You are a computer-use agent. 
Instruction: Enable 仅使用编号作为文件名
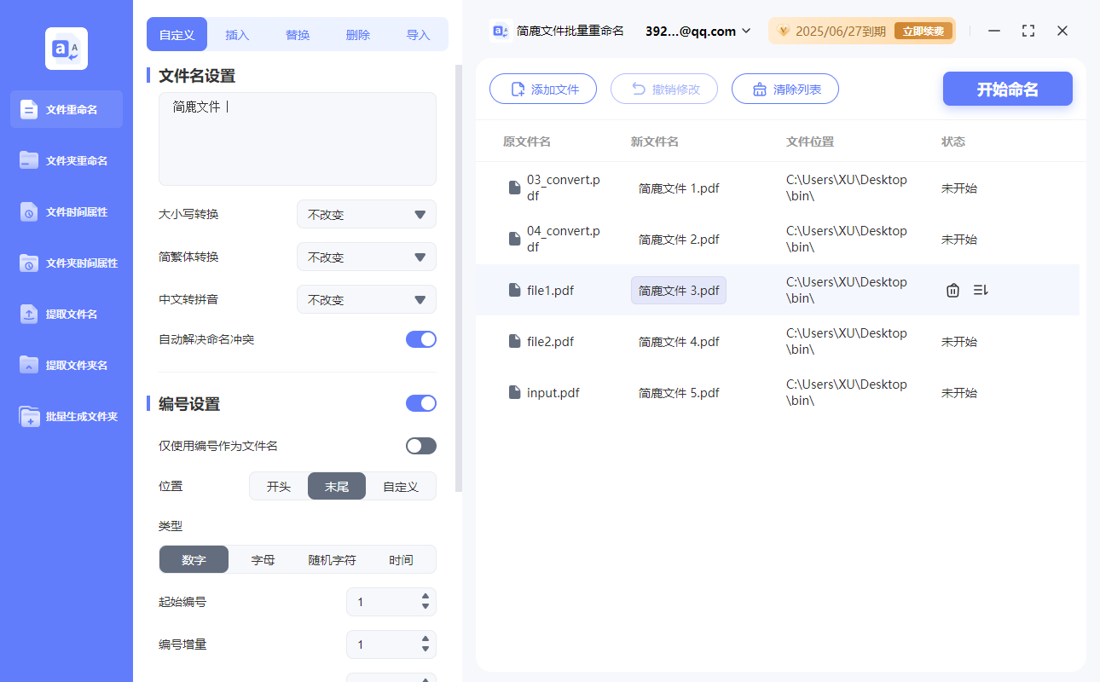[x=420, y=445]
